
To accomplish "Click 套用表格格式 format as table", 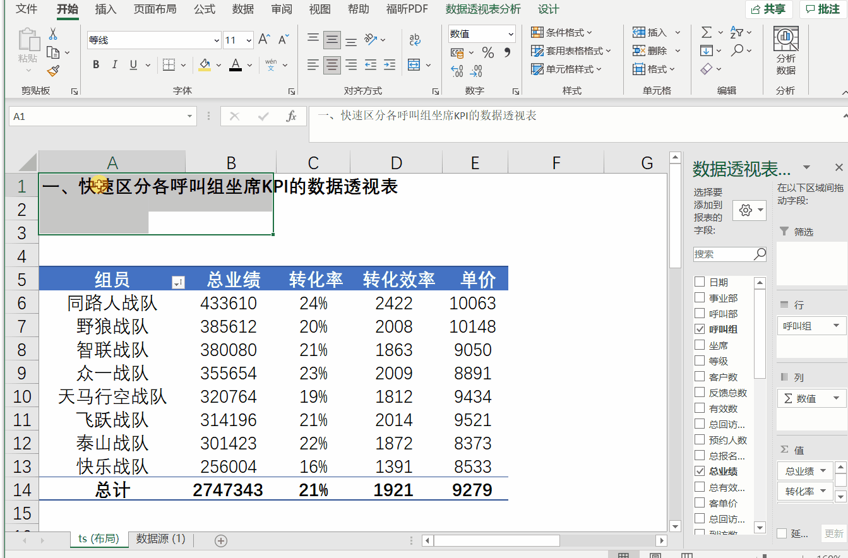I will 571,50.
